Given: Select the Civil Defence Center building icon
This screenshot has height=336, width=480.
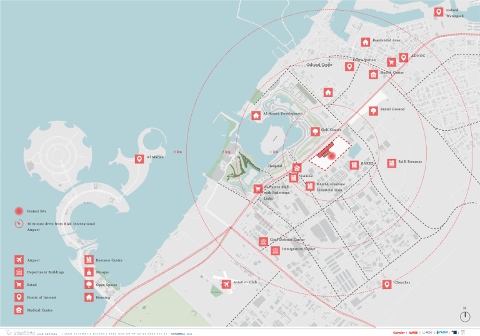Looking at the screenshot, I should 263,242.
